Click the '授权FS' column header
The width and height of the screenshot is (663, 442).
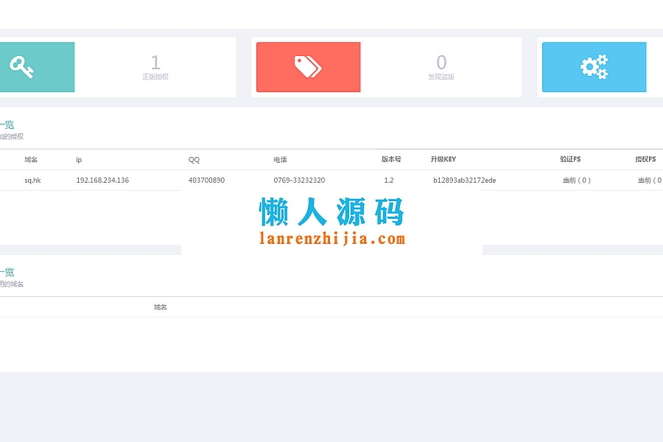click(645, 159)
